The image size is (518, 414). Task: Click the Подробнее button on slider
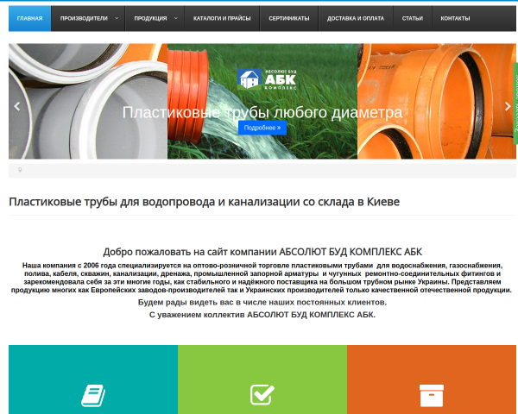[x=262, y=128]
